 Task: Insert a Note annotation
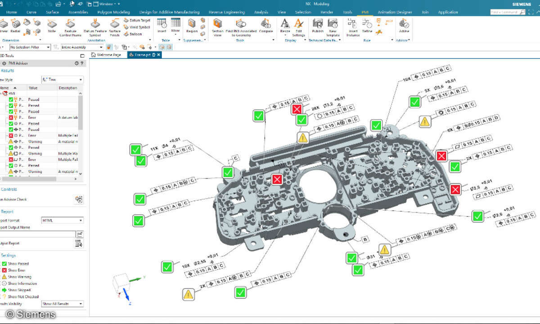coord(51,26)
